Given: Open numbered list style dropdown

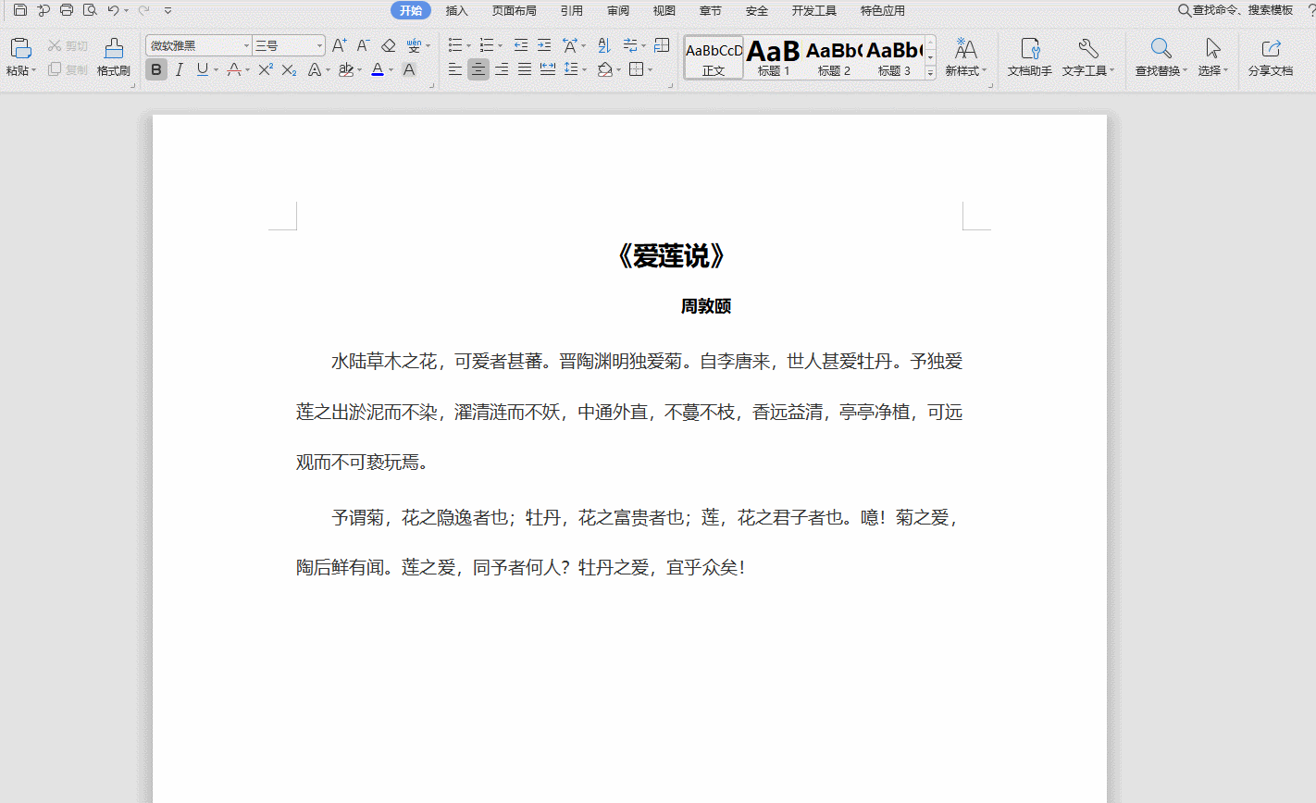Looking at the screenshot, I should pos(500,45).
